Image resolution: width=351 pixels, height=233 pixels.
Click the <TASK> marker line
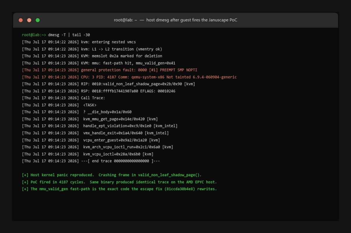point(59,105)
